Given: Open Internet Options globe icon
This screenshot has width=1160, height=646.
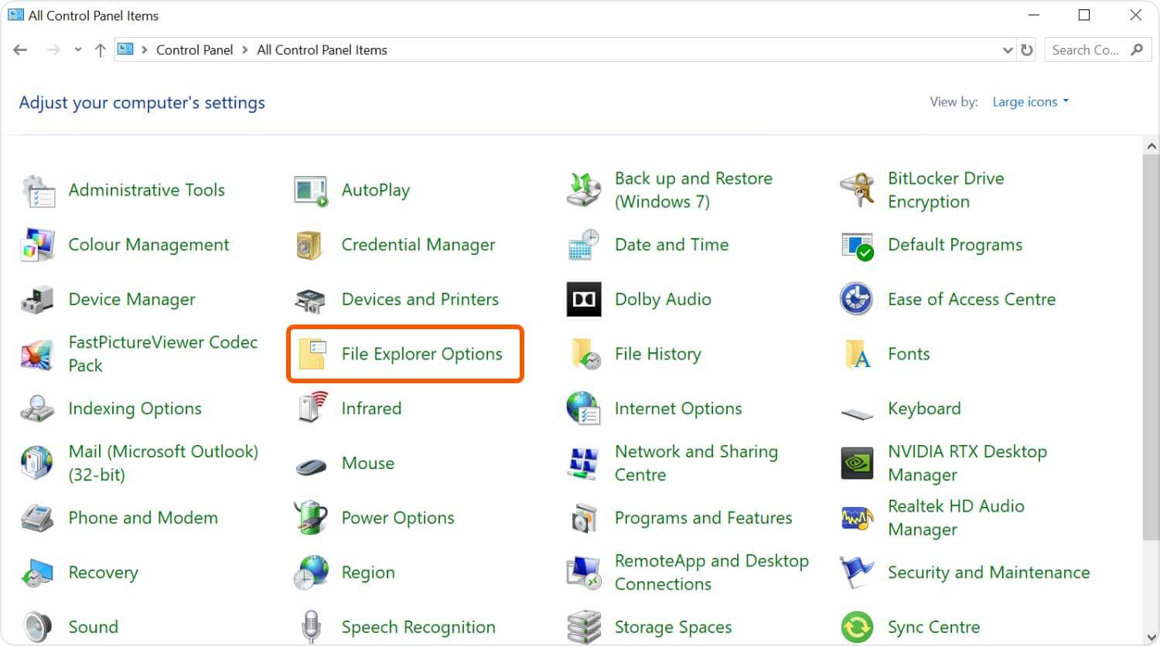Looking at the screenshot, I should point(584,409).
